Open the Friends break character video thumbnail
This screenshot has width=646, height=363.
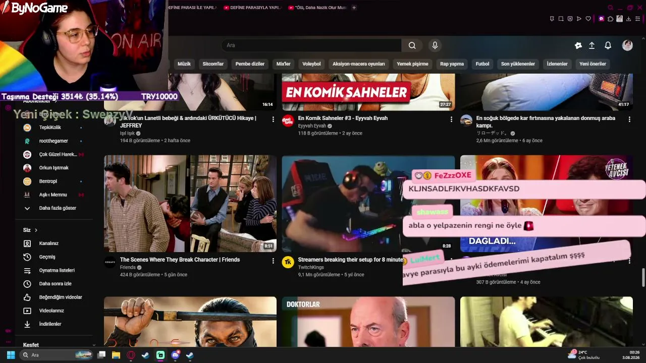(190, 204)
